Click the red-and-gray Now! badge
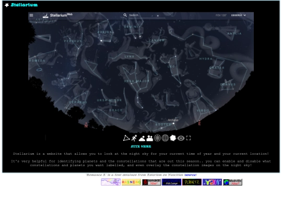The height and width of the screenshot is (211, 282). [x=151, y=182]
